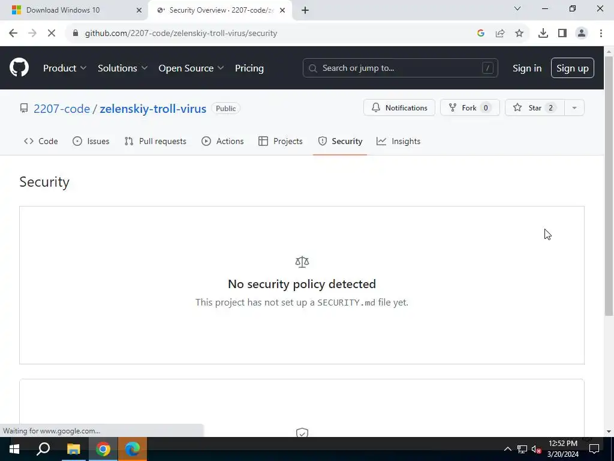Click the Edge taskbar icon
The image size is (614, 461).
133,449
